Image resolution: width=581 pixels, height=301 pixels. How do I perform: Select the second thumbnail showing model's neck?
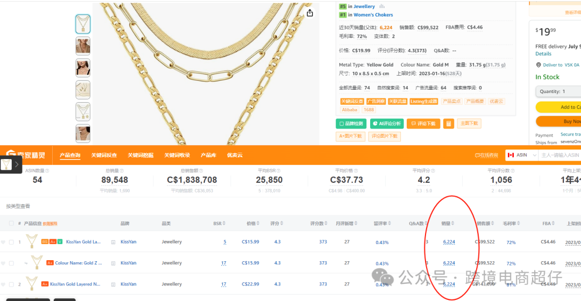83,46
